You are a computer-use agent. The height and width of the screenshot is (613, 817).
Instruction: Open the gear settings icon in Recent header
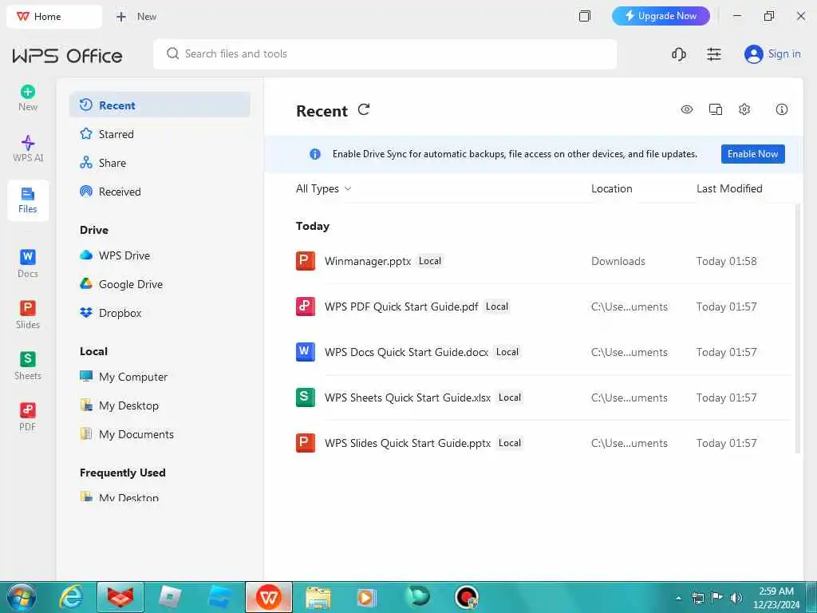click(x=744, y=109)
